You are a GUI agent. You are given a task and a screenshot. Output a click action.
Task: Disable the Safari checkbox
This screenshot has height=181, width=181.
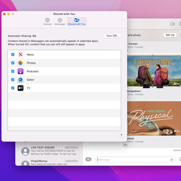pyautogui.click(x=13, y=80)
